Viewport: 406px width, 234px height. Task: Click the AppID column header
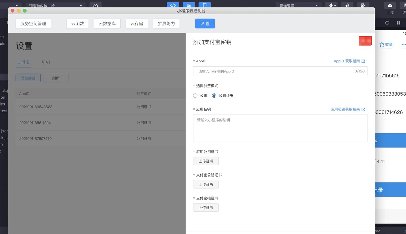point(24,94)
